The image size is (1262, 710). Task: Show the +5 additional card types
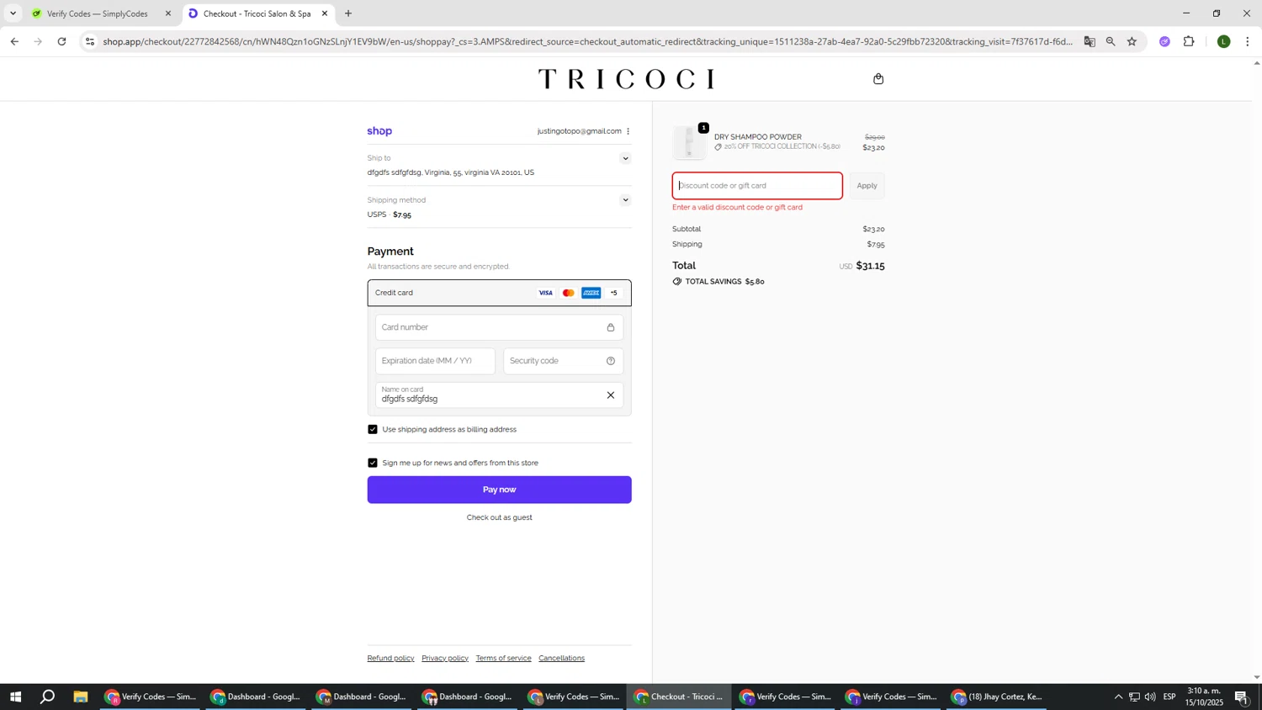coord(613,293)
